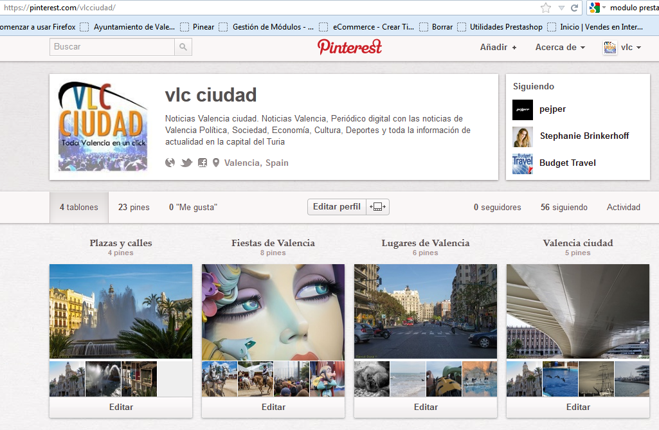659x430 pixels.
Task: Click the pejper avatar icon
Action: pyautogui.click(x=523, y=109)
